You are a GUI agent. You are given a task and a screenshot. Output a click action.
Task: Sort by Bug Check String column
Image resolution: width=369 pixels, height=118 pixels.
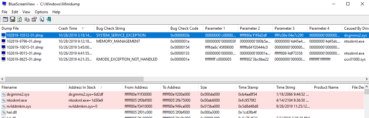click(x=131, y=28)
